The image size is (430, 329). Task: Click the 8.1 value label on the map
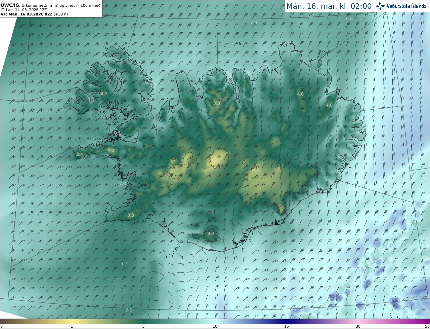click(x=117, y=133)
